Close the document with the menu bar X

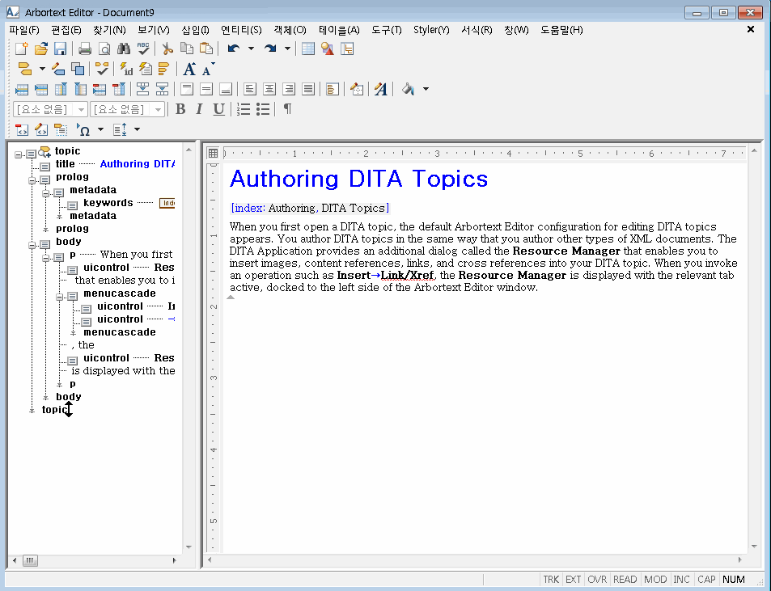pos(750,29)
